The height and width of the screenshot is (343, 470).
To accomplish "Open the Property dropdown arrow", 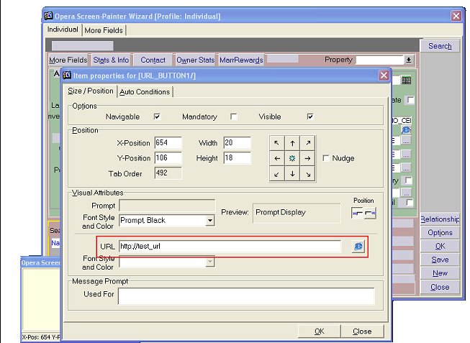I will [409, 60].
